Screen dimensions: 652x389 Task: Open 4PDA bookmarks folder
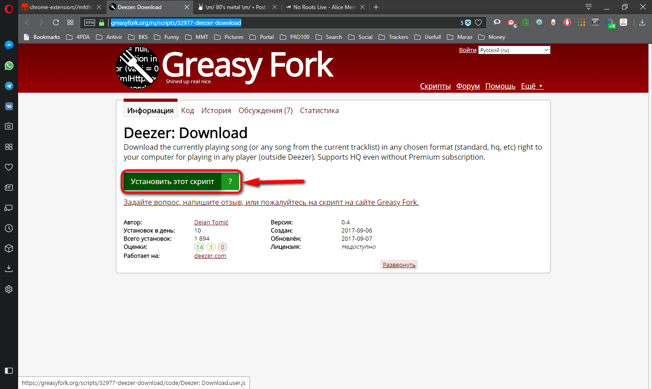pos(78,37)
